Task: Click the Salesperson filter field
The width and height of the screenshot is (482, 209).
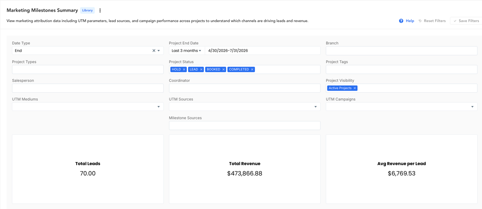Action: point(88,88)
